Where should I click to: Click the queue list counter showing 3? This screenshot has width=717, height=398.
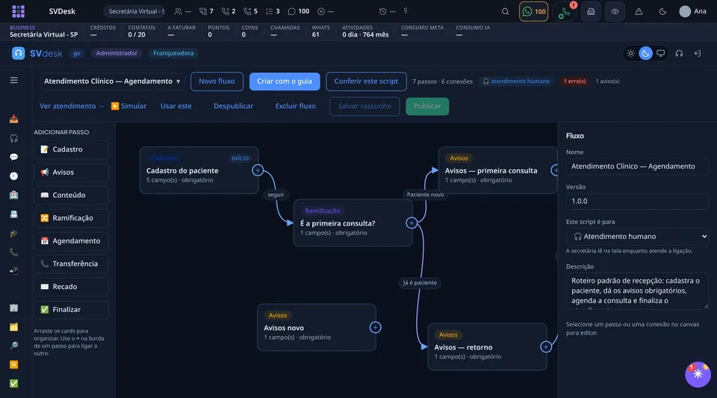pos(273,11)
